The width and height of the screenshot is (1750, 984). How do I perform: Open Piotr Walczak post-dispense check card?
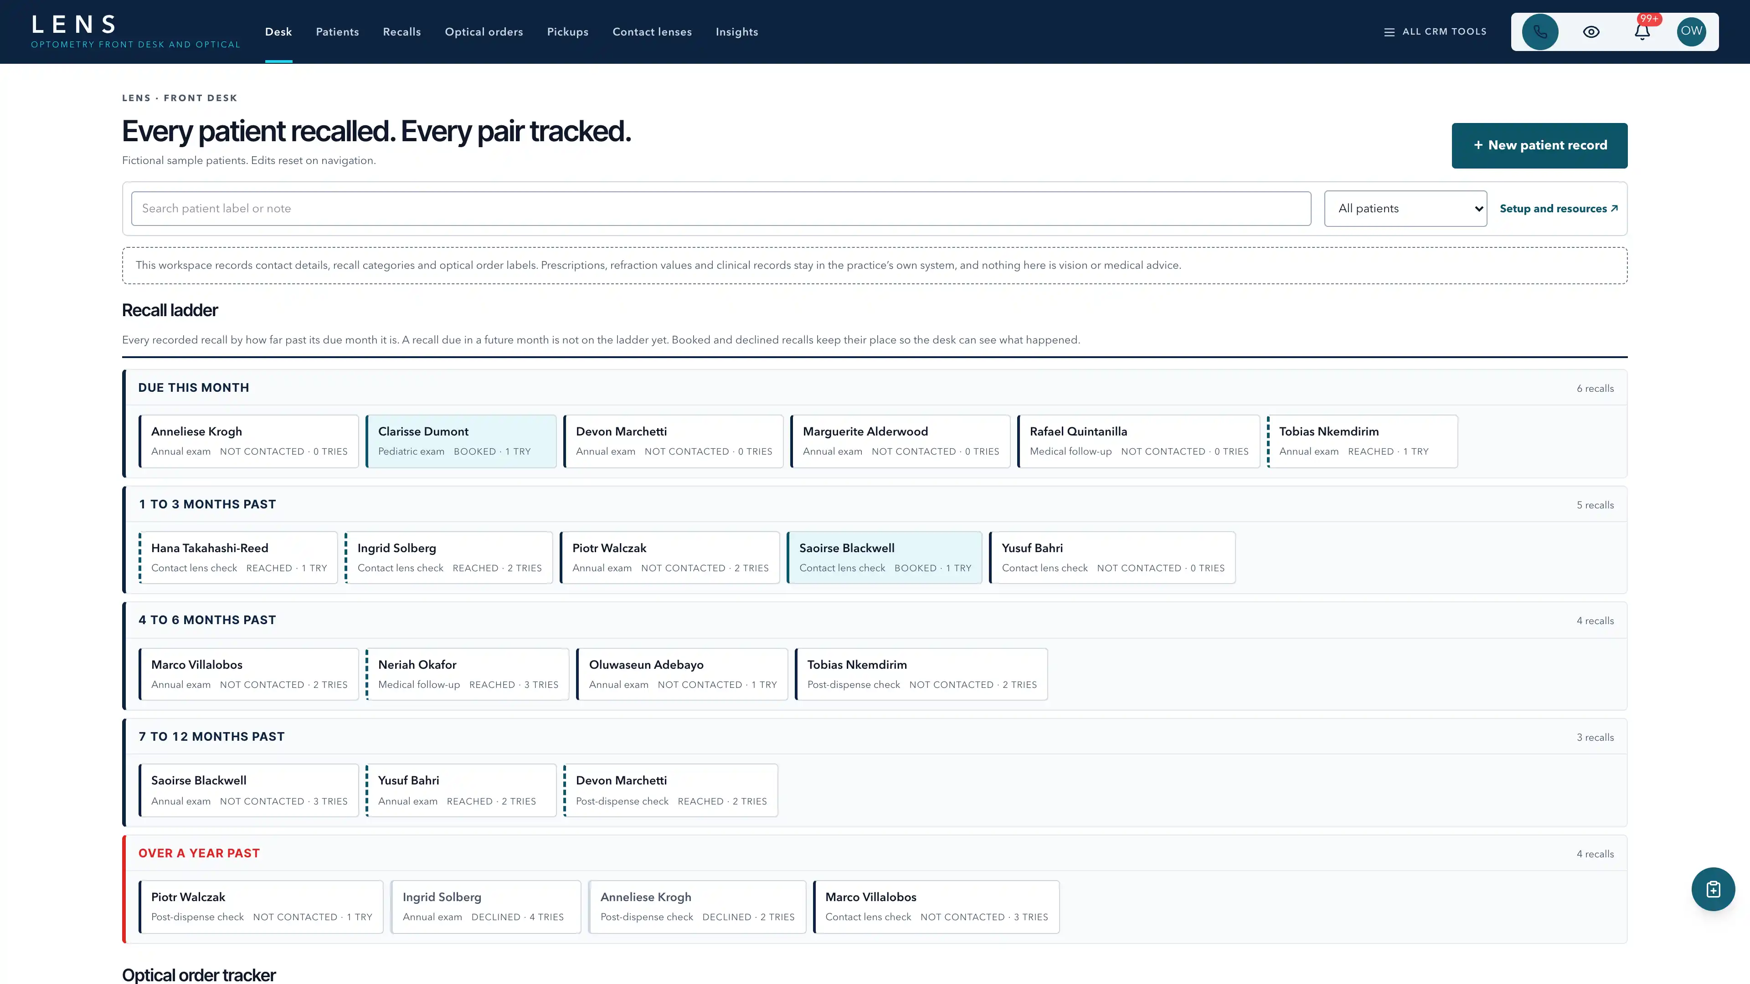tap(261, 907)
